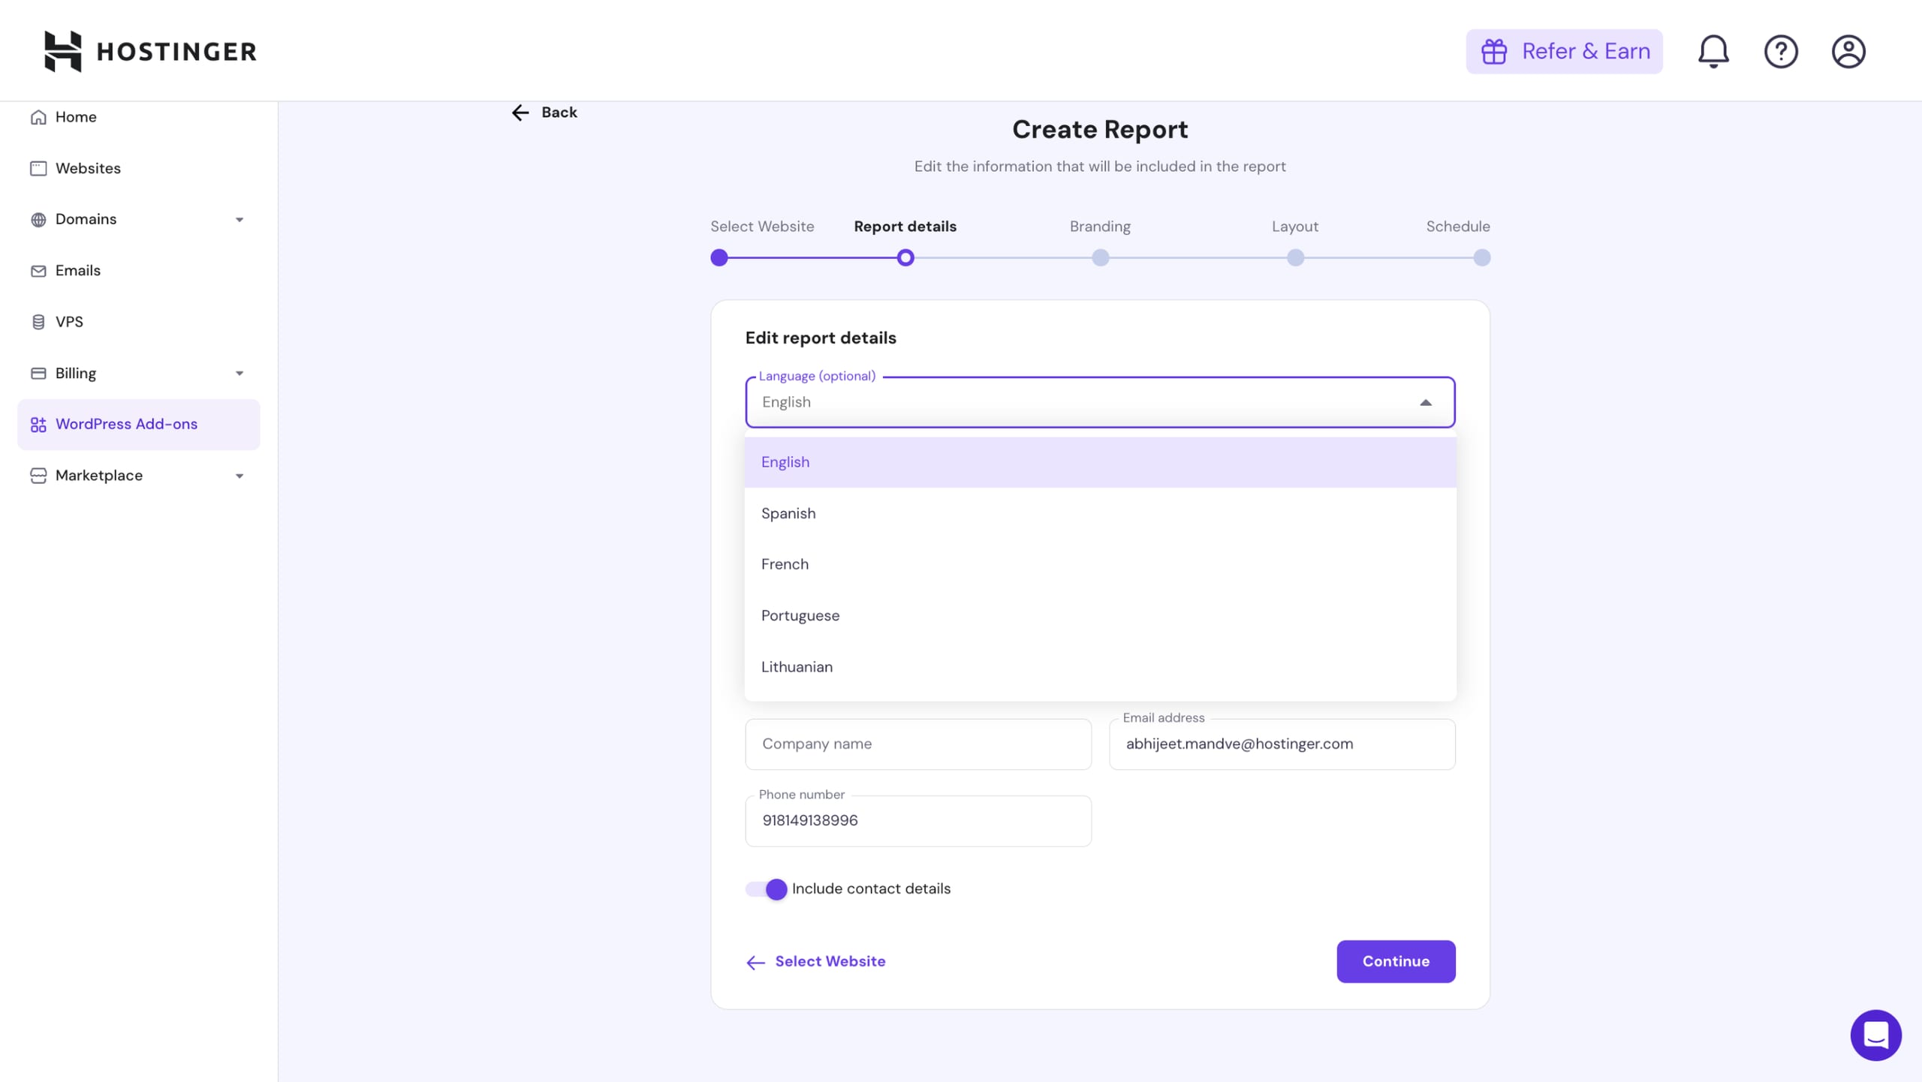The height and width of the screenshot is (1082, 1922).
Task: Click the Back arrow icon
Action: (x=520, y=113)
